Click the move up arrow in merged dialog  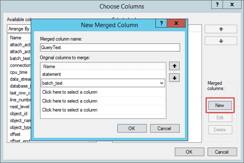174,66
